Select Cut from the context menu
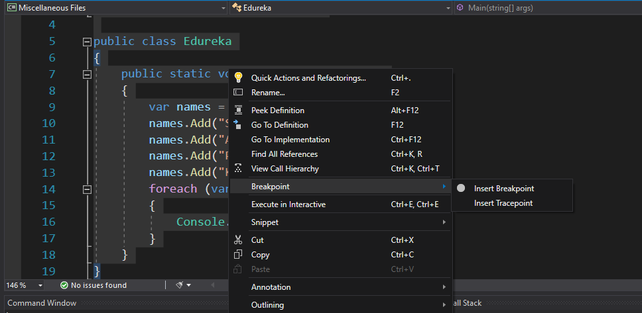Image resolution: width=642 pixels, height=313 pixels. point(341,240)
